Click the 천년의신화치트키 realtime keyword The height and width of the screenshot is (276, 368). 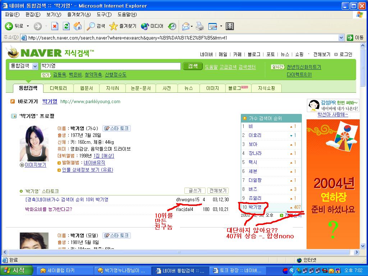[304, 67]
